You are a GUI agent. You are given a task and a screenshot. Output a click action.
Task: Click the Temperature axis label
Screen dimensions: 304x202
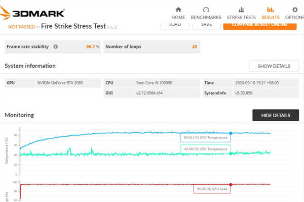click(7, 151)
